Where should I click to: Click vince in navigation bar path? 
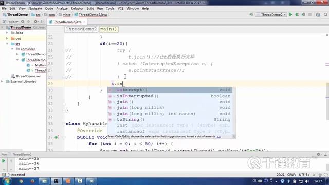click(x=67, y=15)
